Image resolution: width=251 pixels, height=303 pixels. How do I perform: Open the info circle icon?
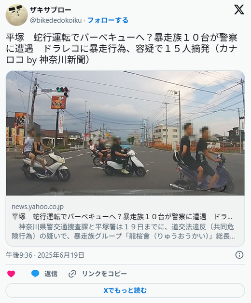[239, 255]
